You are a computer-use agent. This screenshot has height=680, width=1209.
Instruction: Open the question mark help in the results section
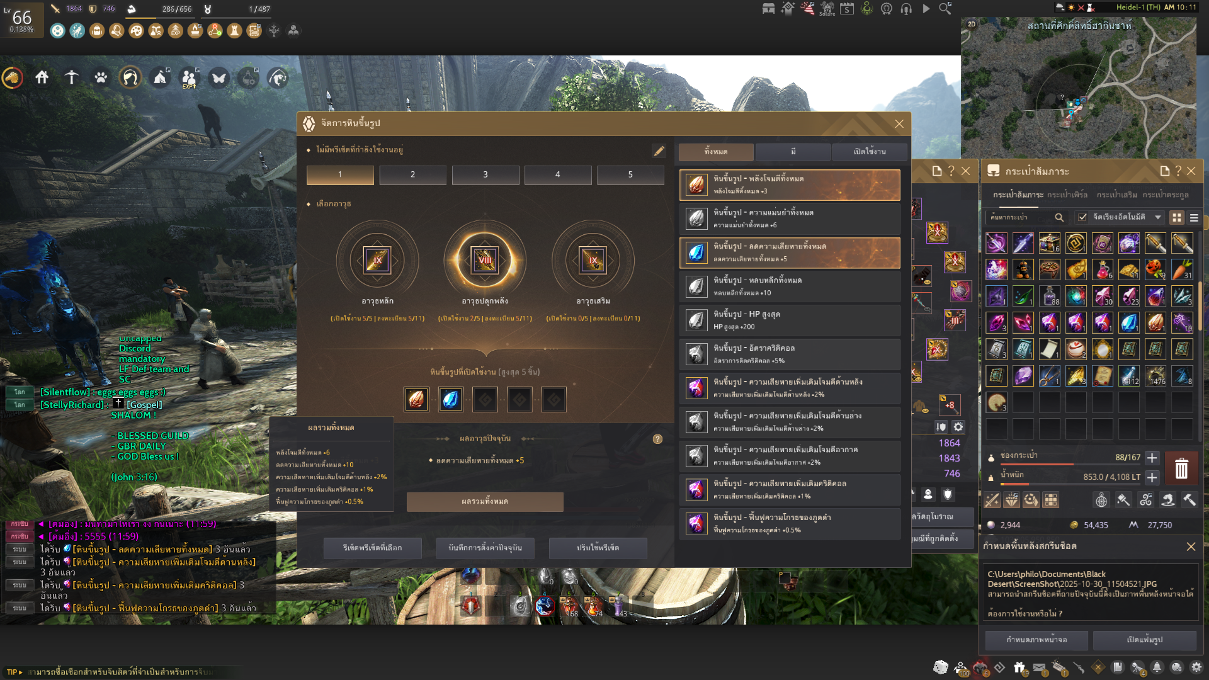click(657, 439)
